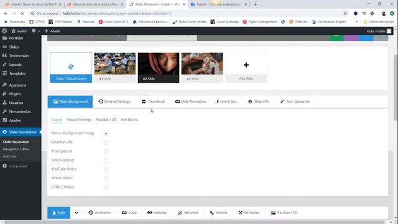Open layer Loop tab
Image resolution: width=398 pixels, height=224 pixels.
(x=129, y=213)
